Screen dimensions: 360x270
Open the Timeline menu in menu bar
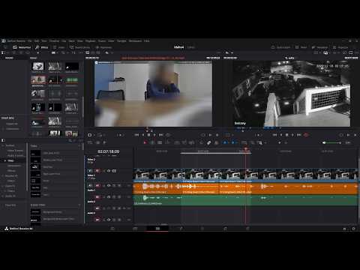pyautogui.click(x=54, y=40)
